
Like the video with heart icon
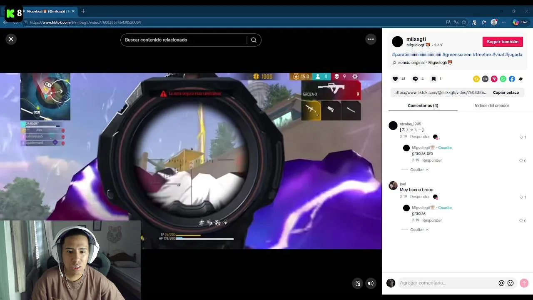click(395, 79)
